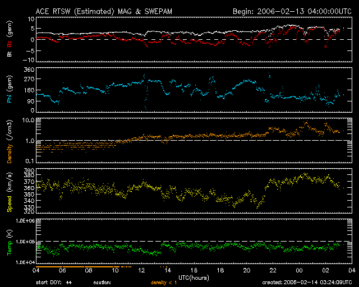Click the green Temp (K) axis label
Image resolution: width=359 pixels, height=287 pixels.
9,242
